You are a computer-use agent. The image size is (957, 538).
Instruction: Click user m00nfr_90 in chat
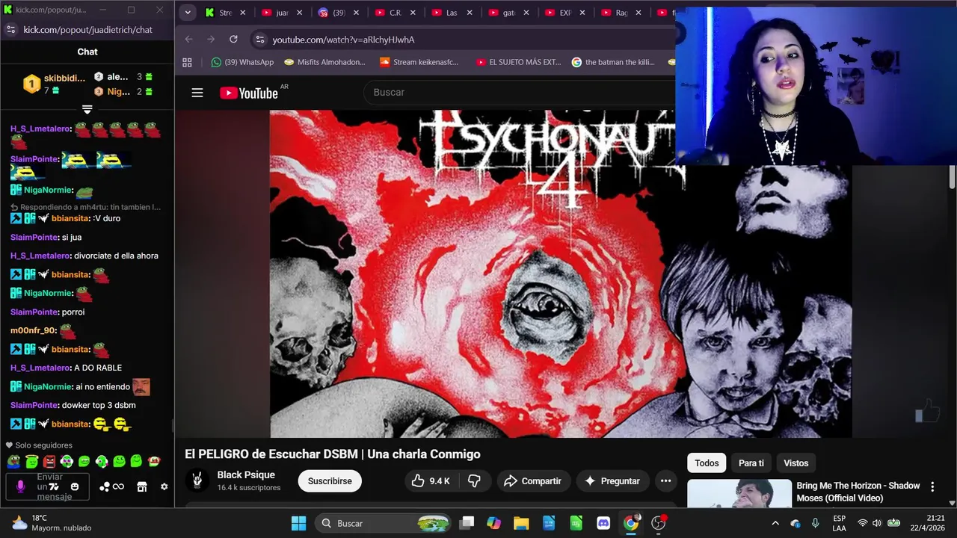click(32, 330)
